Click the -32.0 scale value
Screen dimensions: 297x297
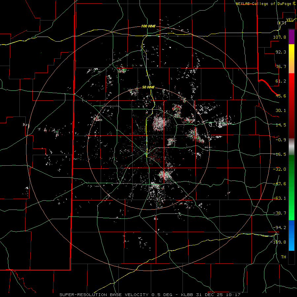280,169
